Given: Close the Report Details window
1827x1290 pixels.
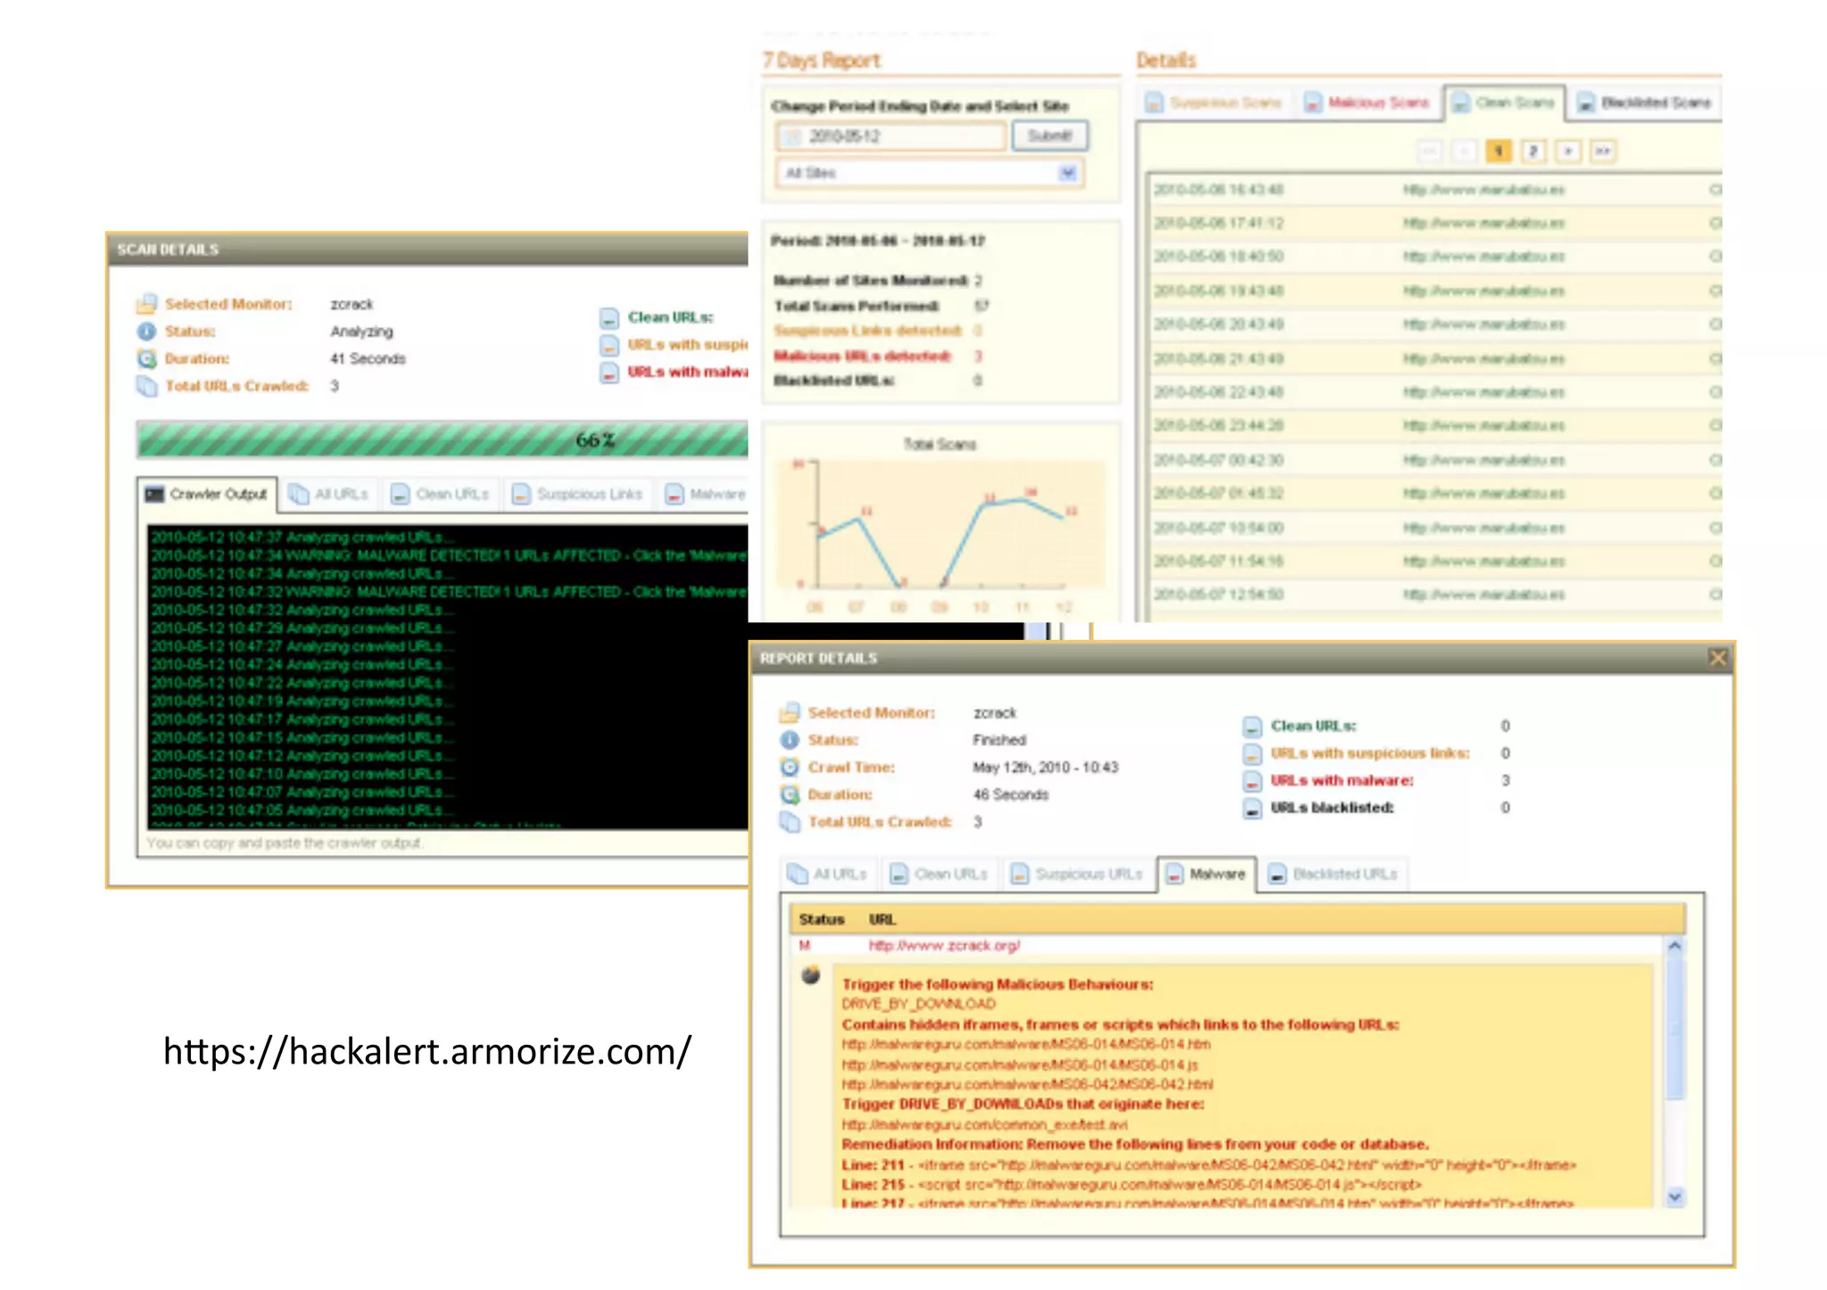Looking at the screenshot, I should click(1717, 658).
